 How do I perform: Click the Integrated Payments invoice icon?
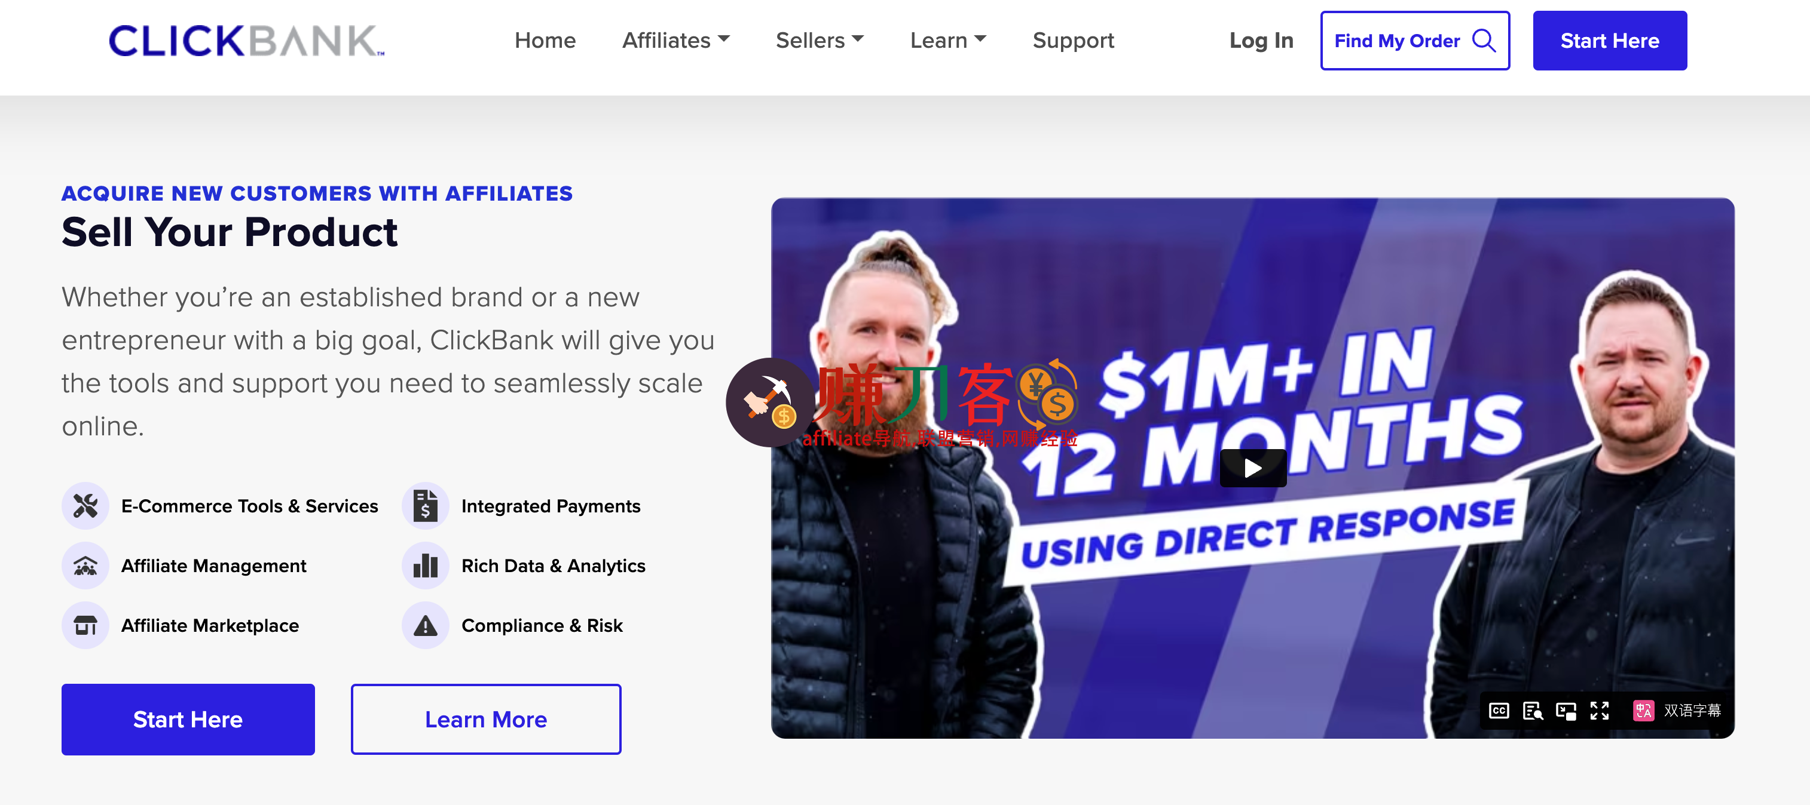425,505
